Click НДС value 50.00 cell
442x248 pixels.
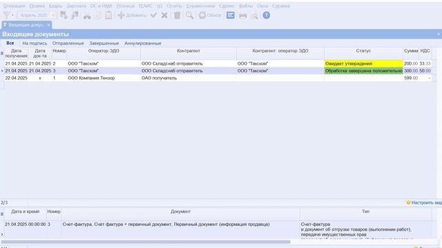[x=425, y=71]
